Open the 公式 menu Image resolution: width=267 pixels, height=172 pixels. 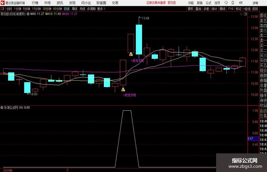point(209,3)
